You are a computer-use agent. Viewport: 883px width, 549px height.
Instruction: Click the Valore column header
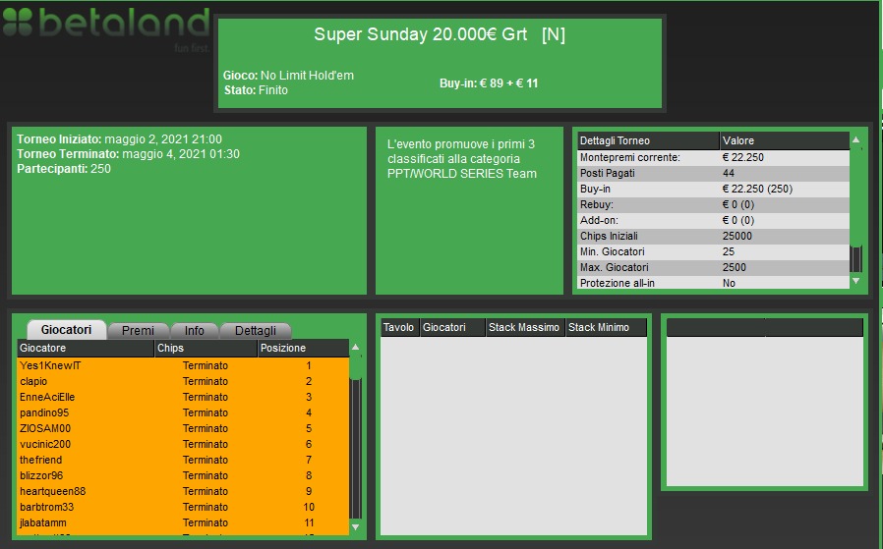[x=785, y=140]
